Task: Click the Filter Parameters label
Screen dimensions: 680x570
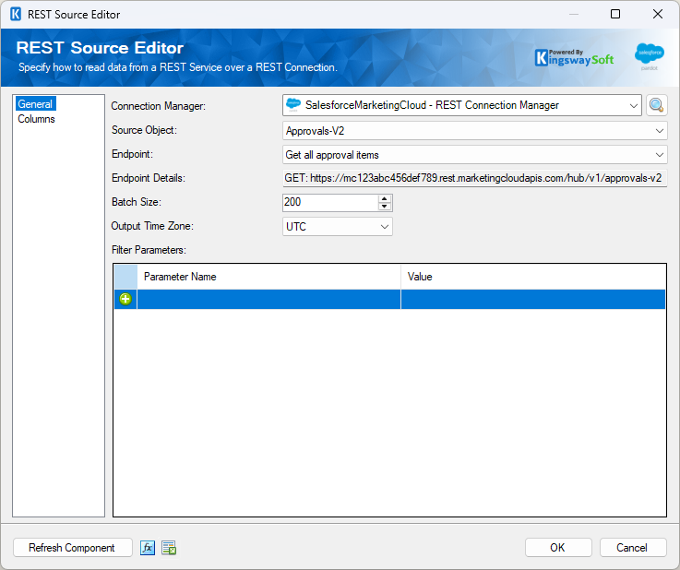Action: (x=149, y=250)
